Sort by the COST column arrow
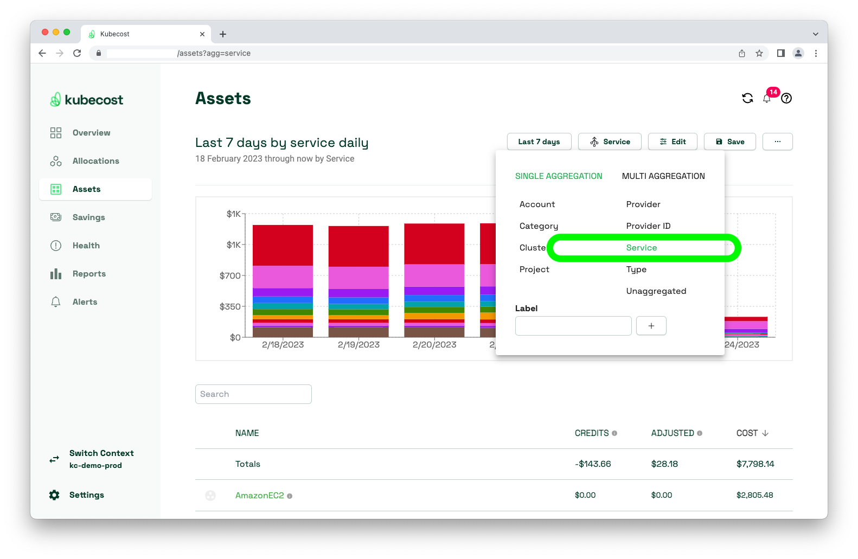This screenshot has height=559, width=858. (765, 433)
